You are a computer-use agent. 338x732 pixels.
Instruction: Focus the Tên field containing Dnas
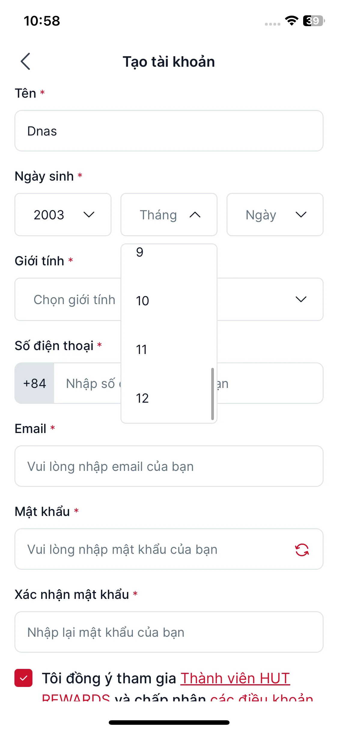coord(169,131)
